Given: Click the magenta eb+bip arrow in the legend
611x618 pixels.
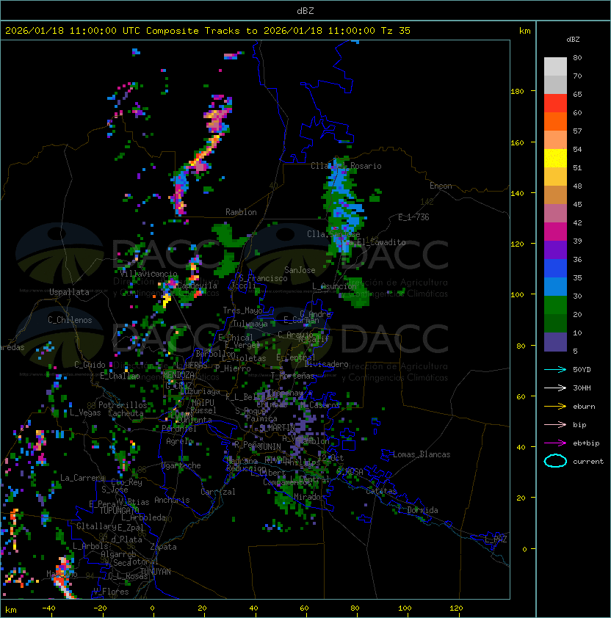Looking at the screenshot, I should point(555,443).
